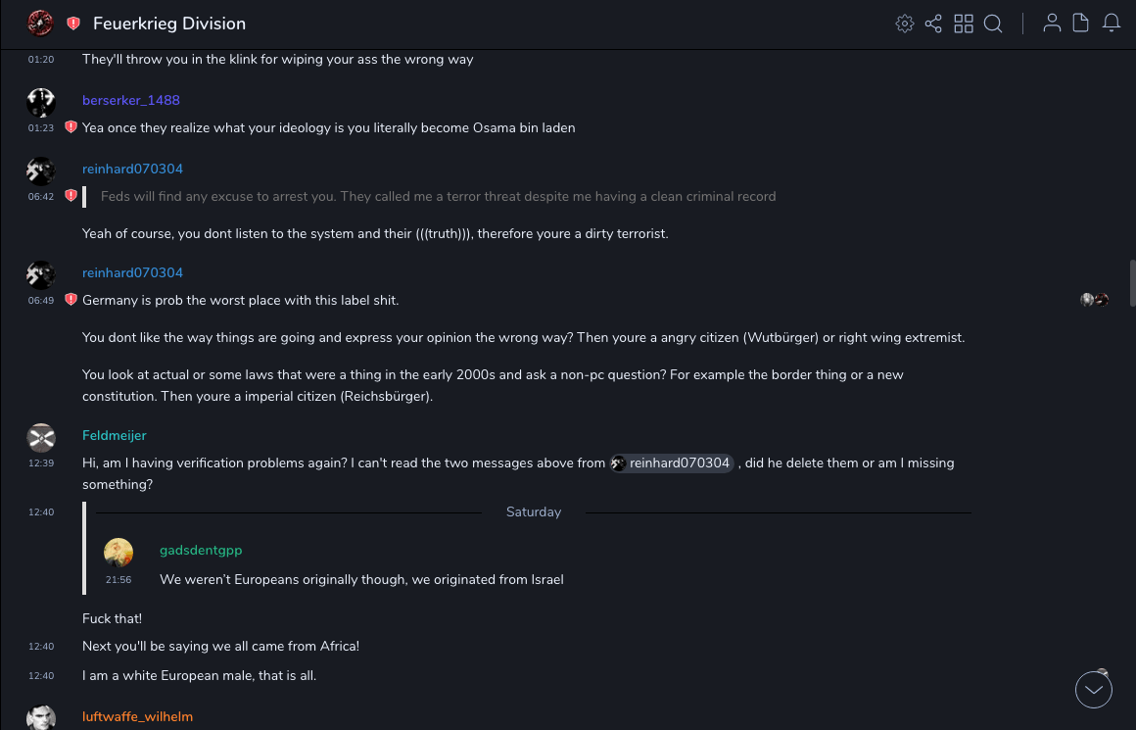Open the apps grid icon
1136x730 pixels.
coord(964,24)
